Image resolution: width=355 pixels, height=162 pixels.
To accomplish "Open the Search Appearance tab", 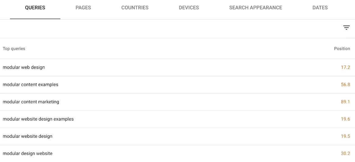I will (255, 8).
